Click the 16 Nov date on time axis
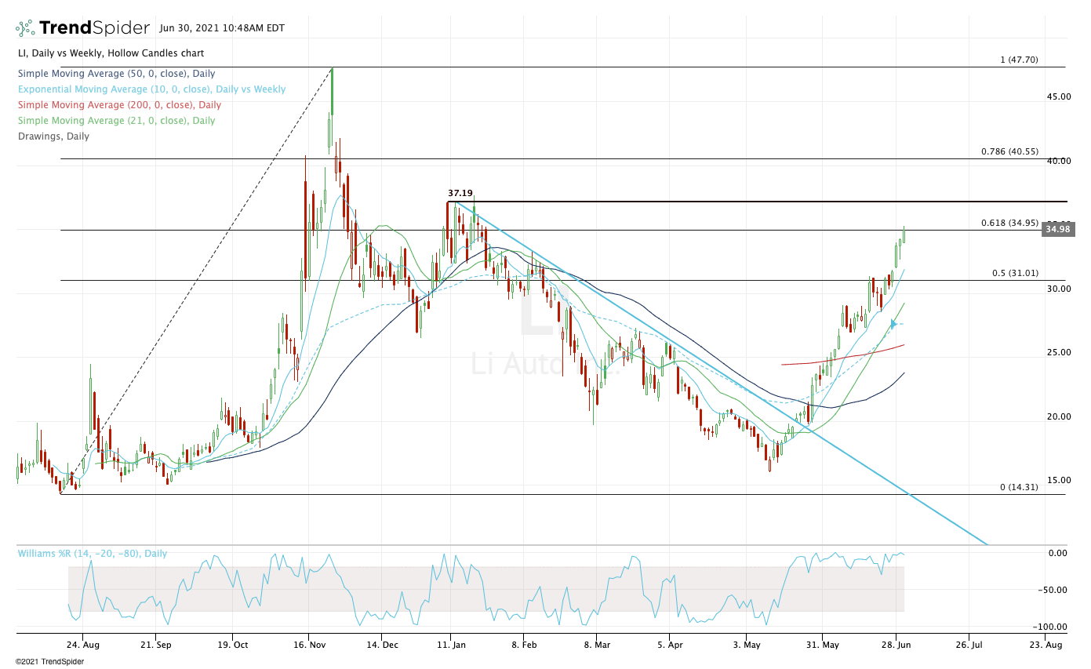Image resolution: width=1091 pixels, height=669 pixels. (x=308, y=645)
